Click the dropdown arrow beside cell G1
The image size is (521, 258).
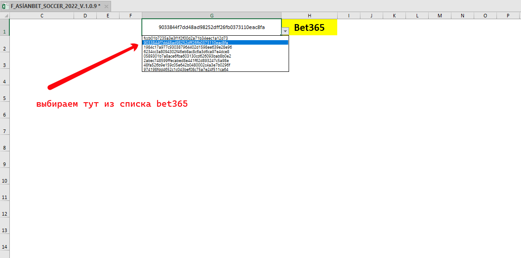285,30
